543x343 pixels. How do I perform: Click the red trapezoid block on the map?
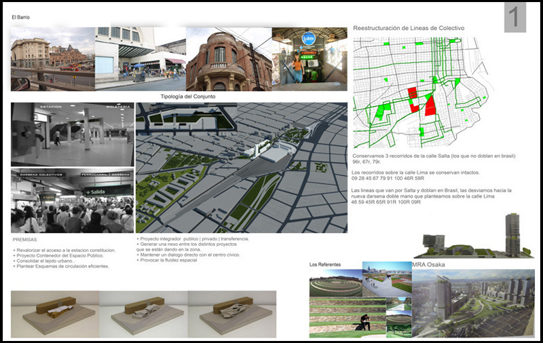tap(430, 106)
